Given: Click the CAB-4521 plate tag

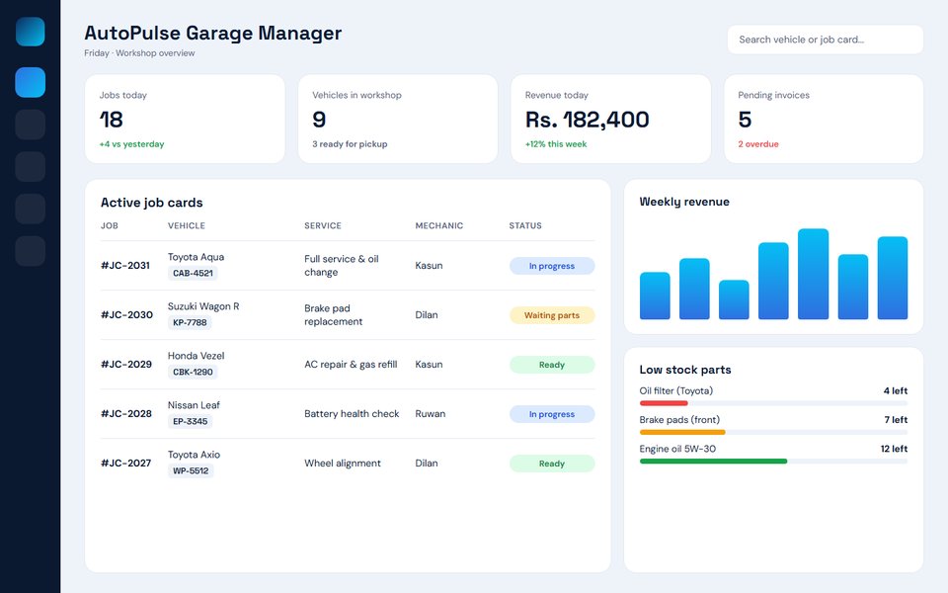Looking at the screenshot, I should (x=193, y=273).
